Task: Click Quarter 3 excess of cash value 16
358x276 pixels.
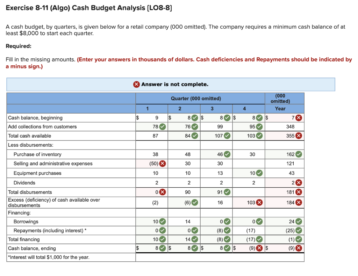Action: 220,203
